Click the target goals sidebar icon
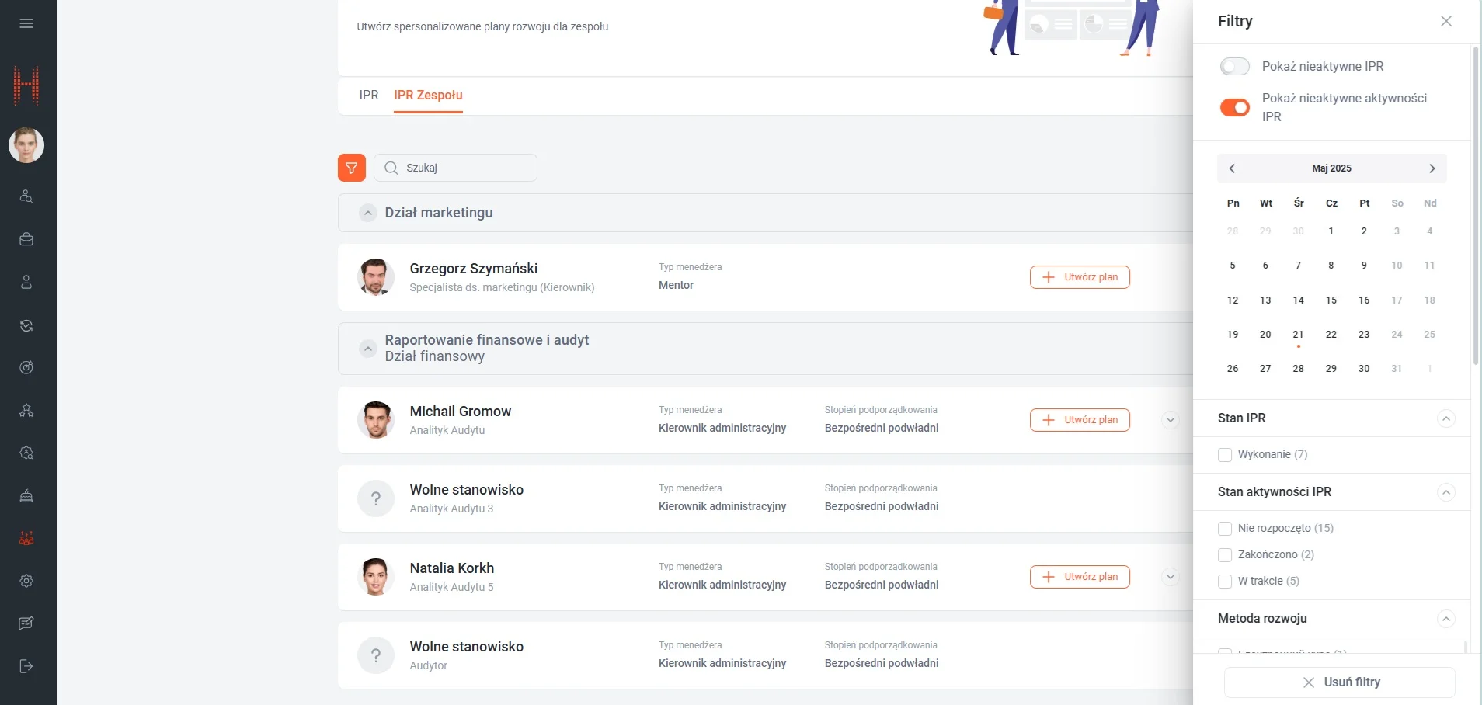Screen dimensions: 1482x705 [26, 367]
